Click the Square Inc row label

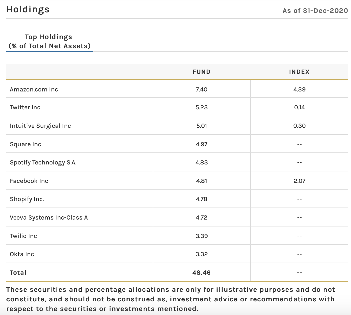point(25,144)
